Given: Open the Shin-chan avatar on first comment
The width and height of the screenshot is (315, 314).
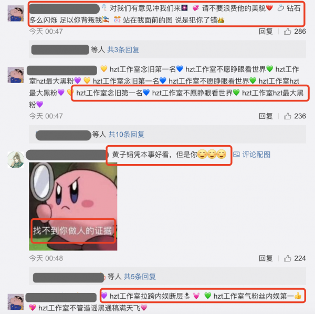Looking at the screenshot, I should [x=15, y=14].
